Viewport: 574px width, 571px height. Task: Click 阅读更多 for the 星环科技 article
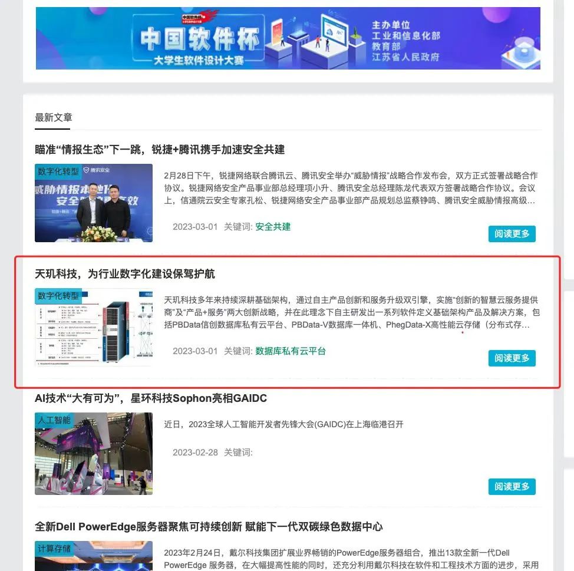click(x=512, y=487)
